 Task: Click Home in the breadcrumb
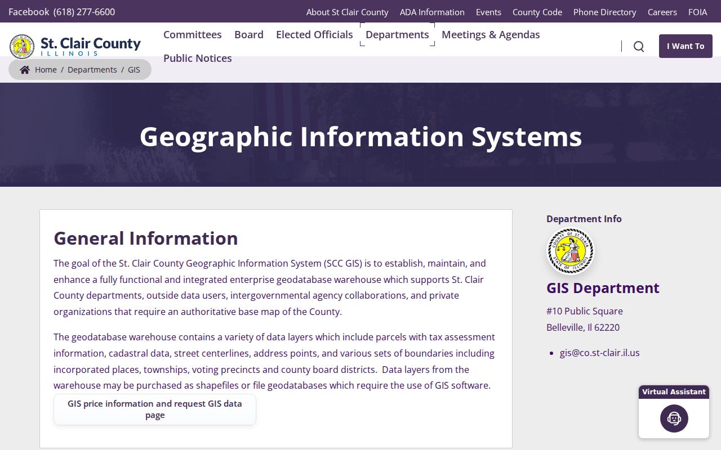click(x=46, y=70)
